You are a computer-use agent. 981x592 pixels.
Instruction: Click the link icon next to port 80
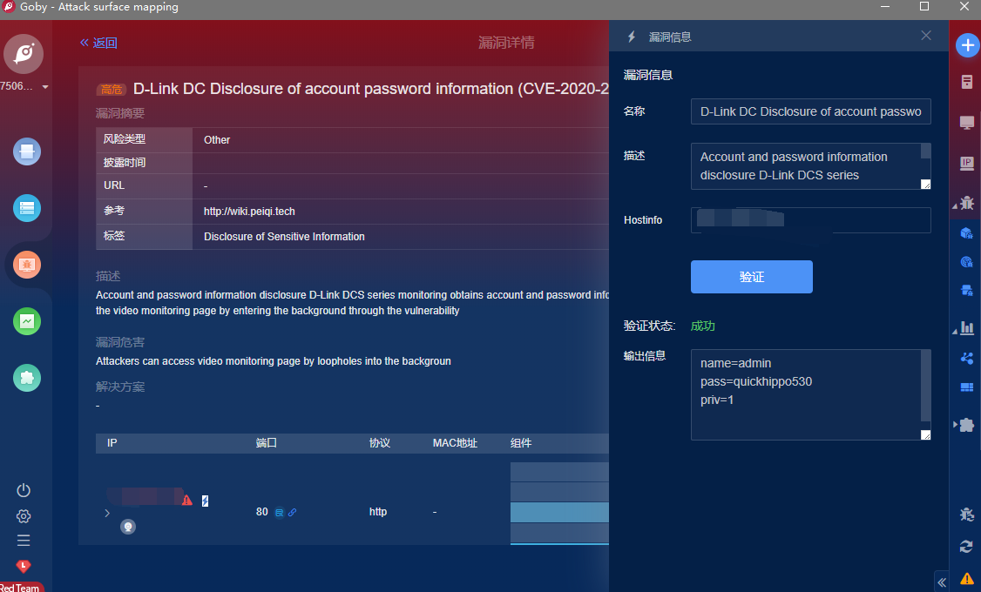click(292, 513)
